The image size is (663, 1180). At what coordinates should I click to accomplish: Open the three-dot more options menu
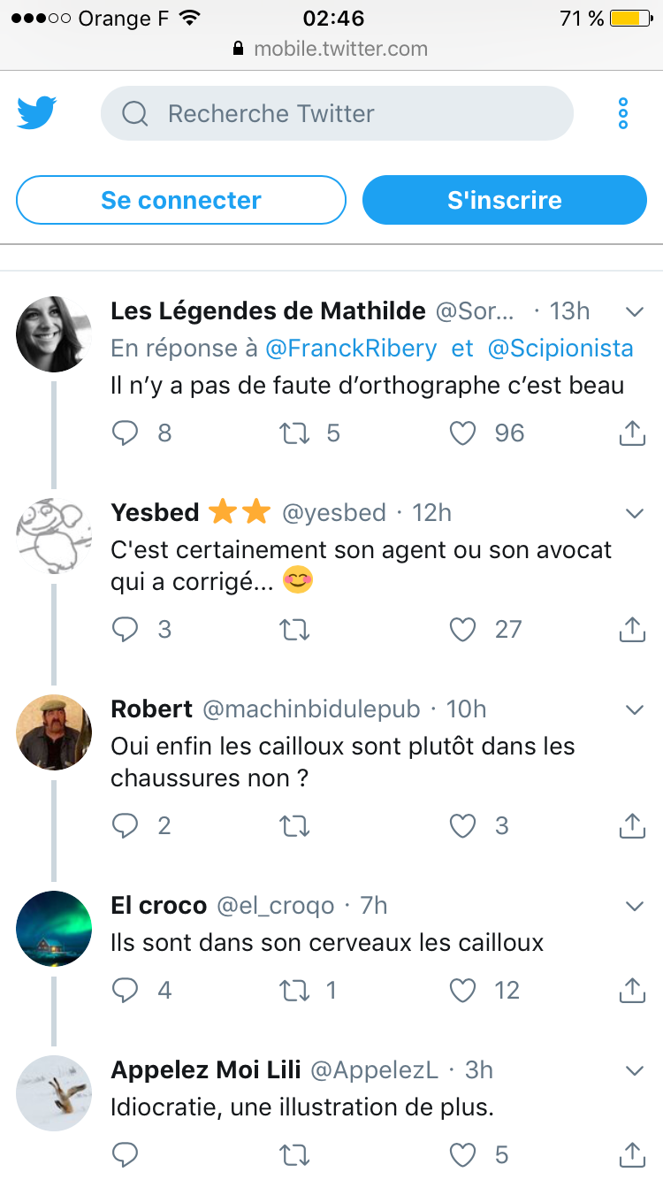(x=623, y=114)
